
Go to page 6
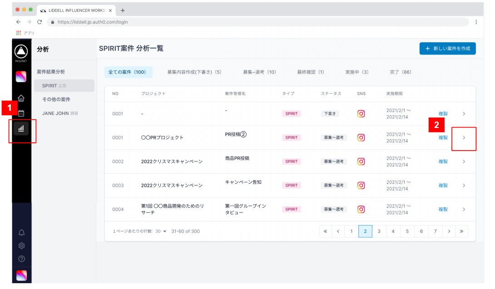pos(421,231)
